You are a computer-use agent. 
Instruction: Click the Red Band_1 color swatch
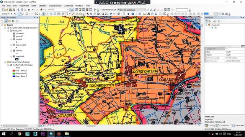[14, 70]
